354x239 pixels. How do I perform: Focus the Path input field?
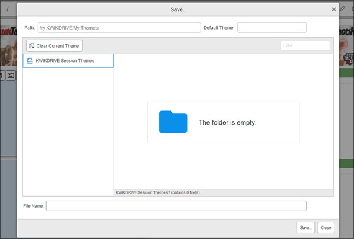point(119,28)
